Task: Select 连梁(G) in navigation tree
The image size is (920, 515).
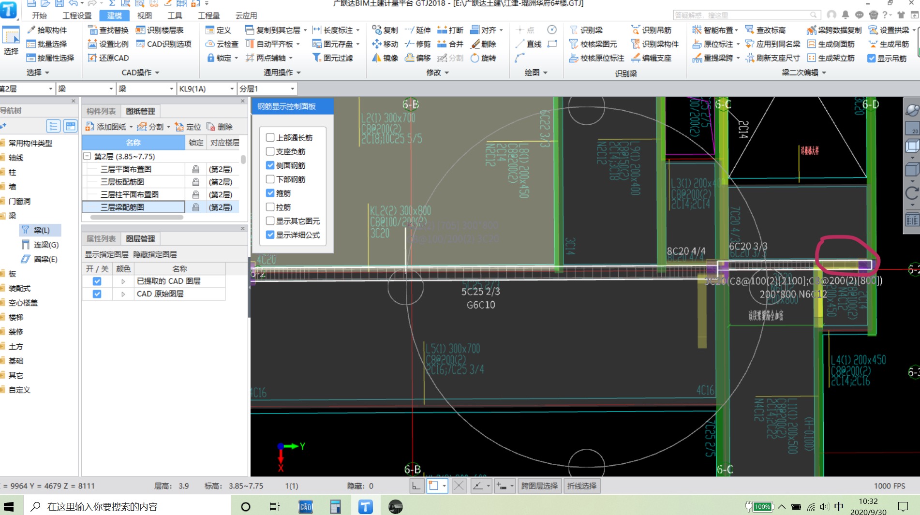Action: [x=40, y=245]
